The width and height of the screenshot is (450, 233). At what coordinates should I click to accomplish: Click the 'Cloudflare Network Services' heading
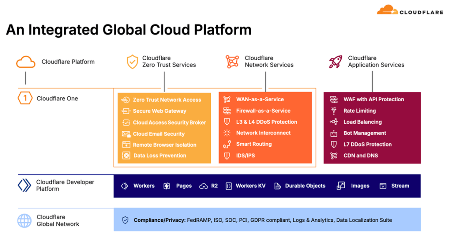pyautogui.click(x=269, y=61)
